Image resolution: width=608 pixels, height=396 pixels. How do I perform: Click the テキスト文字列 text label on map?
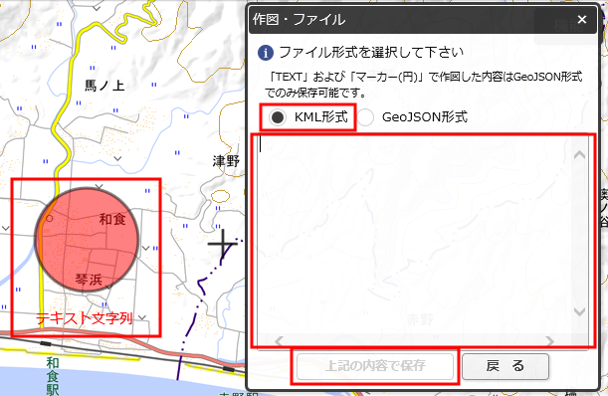pyautogui.click(x=85, y=318)
